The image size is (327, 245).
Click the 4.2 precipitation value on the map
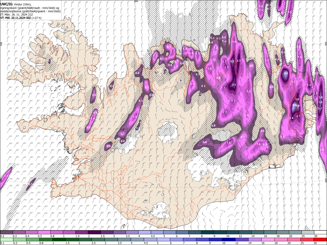click(286, 73)
